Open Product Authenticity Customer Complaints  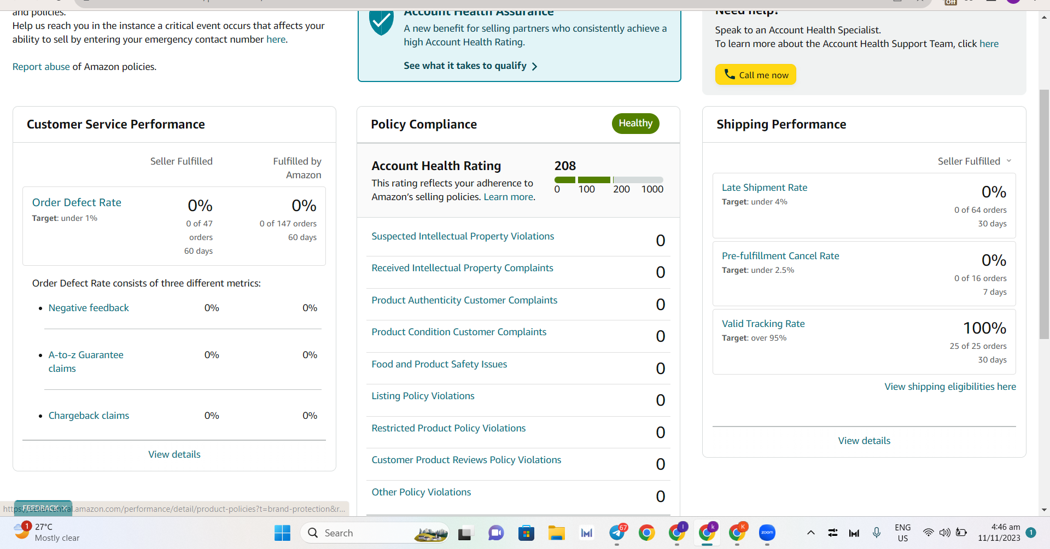pos(464,300)
